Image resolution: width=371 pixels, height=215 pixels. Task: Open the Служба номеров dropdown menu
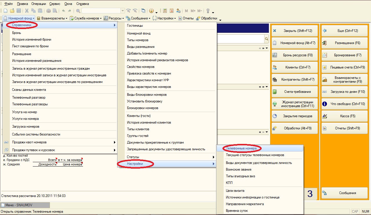coord(86,18)
